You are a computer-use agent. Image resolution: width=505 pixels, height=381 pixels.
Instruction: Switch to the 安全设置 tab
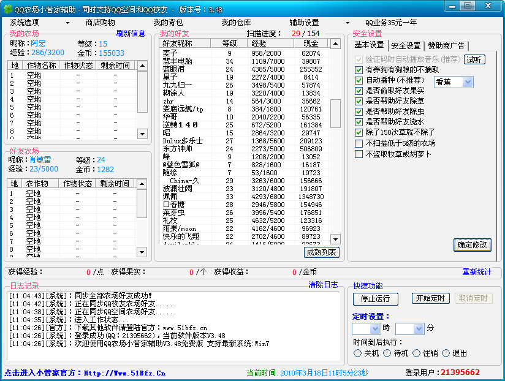[x=406, y=46]
